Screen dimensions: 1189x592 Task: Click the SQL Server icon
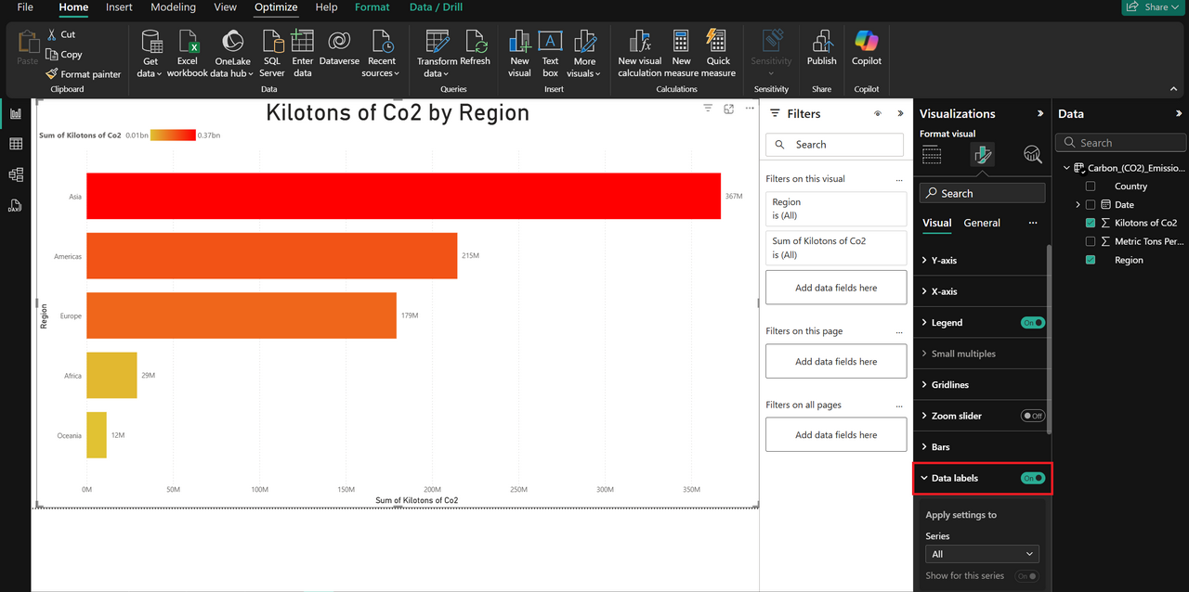click(272, 42)
